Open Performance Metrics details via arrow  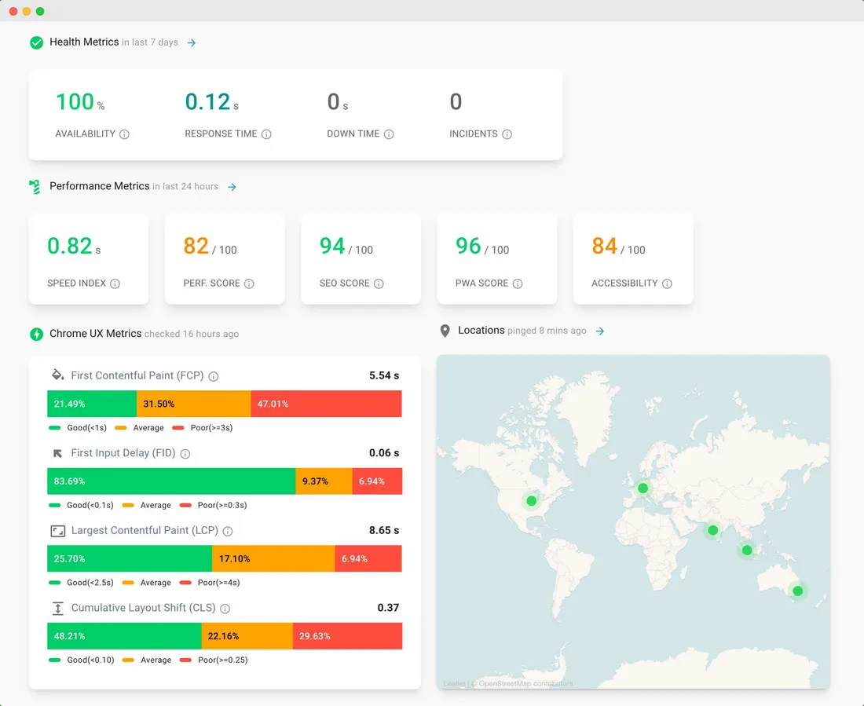[x=232, y=187]
